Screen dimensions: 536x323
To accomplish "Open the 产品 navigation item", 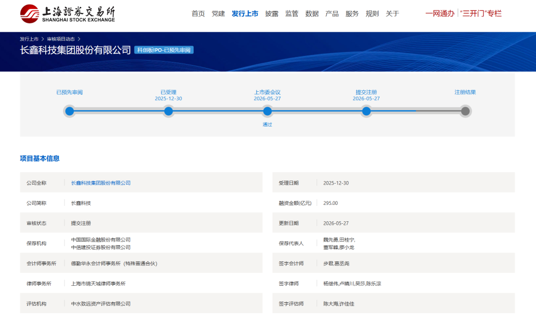I will pyautogui.click(x=332, y=14).
